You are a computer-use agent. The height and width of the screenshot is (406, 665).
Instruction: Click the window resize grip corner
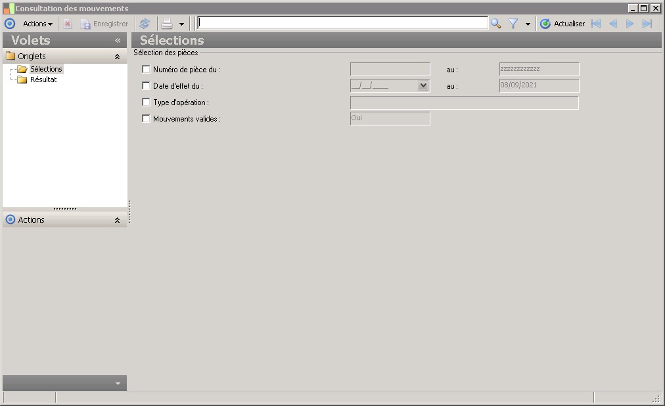(656, 398)
